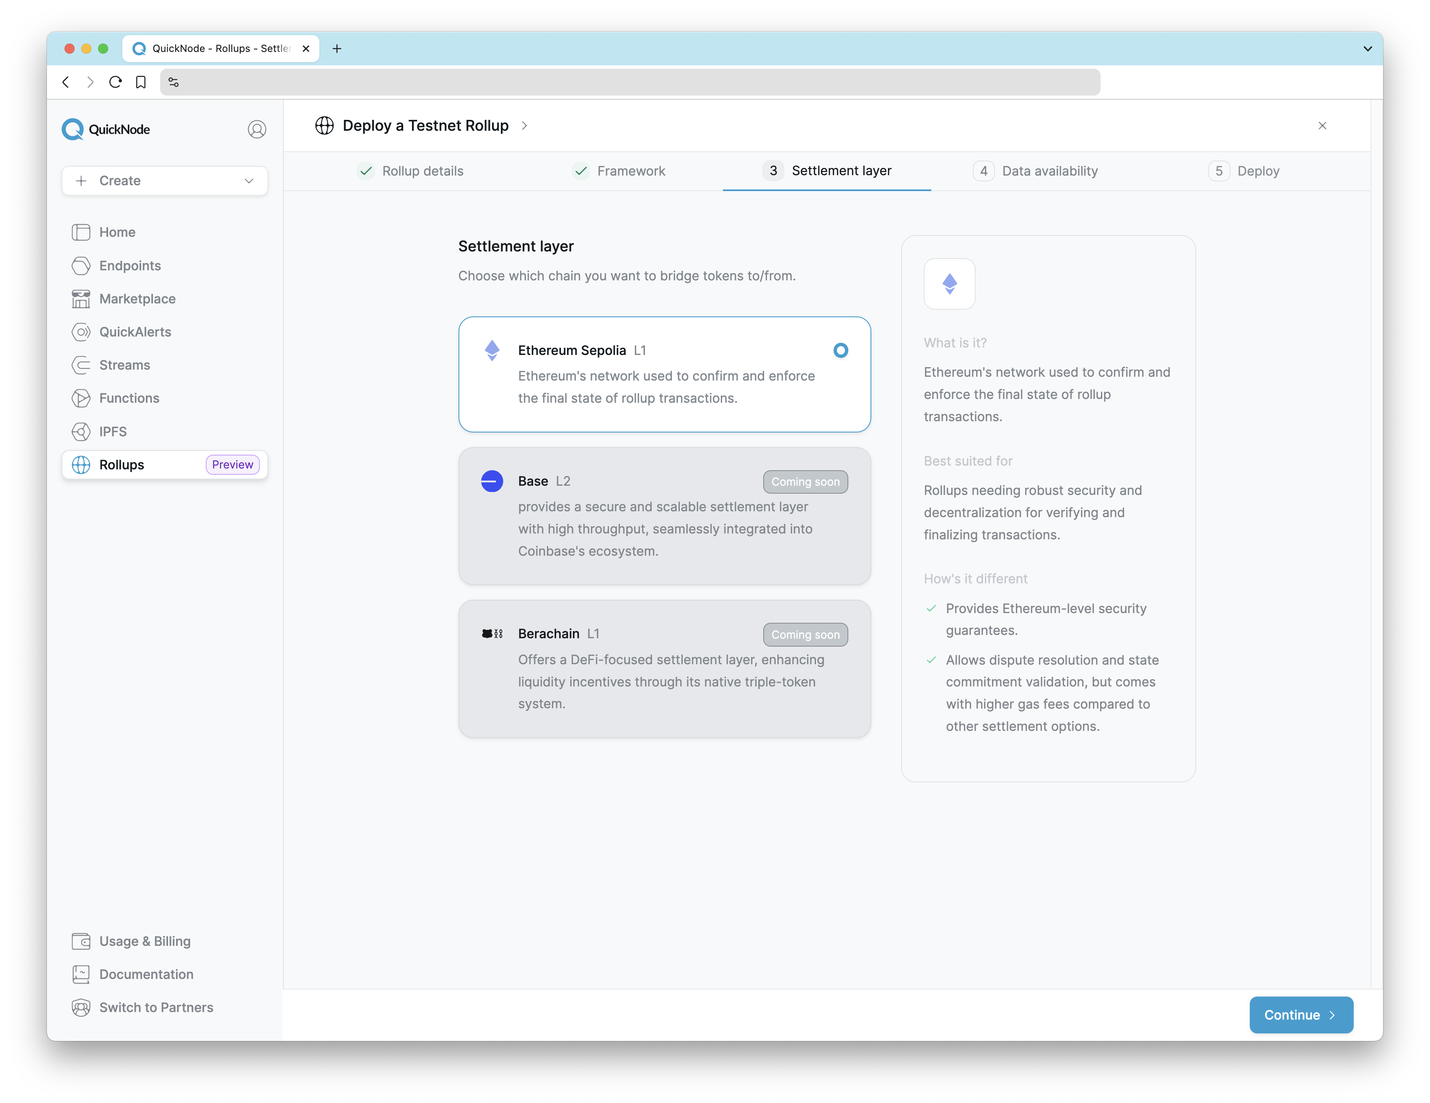The width and height of the screenshot is (1430, 1103).
Task: Click 'Provides Ethereum-level security guarantees.' text
Action: coord(1046,619)
